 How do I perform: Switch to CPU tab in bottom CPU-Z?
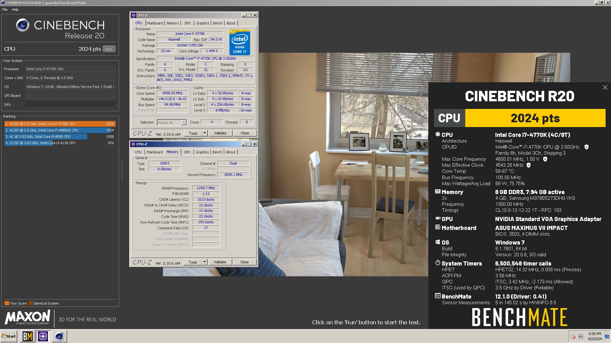pos(138,152)
